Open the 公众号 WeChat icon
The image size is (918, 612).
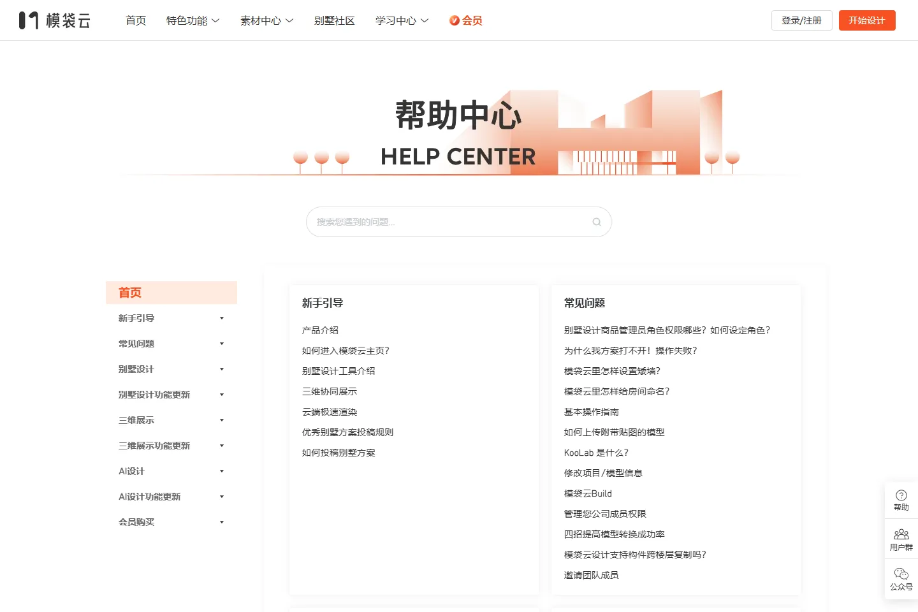pyautogui.click(x=901, y=579)
